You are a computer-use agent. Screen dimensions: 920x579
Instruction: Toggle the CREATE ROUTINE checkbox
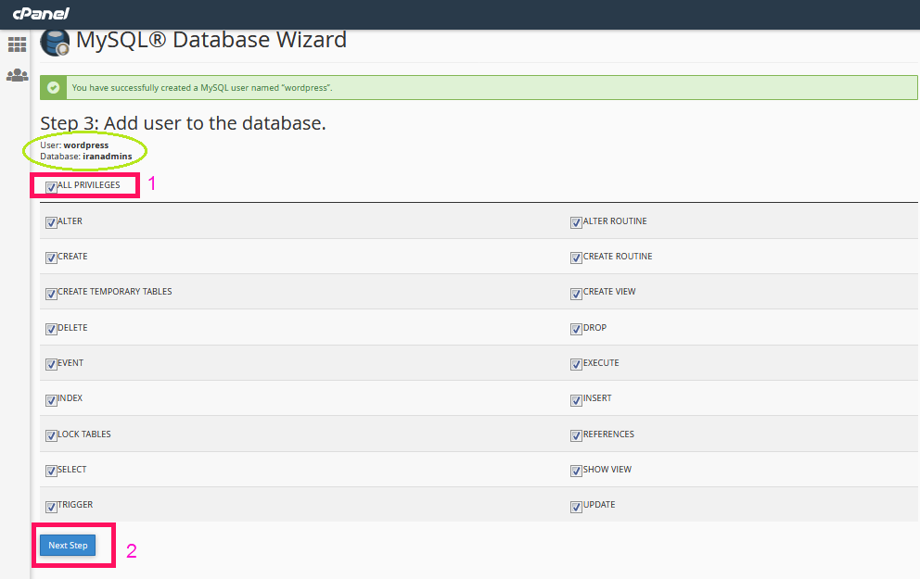pos(576,258)
